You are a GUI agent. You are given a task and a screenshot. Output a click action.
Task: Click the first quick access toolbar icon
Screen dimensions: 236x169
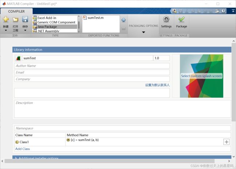click(174, 11)
